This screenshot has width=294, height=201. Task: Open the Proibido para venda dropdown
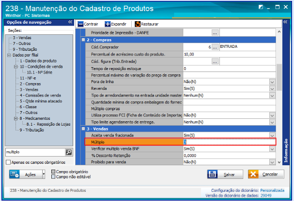(x=272, y=162)
